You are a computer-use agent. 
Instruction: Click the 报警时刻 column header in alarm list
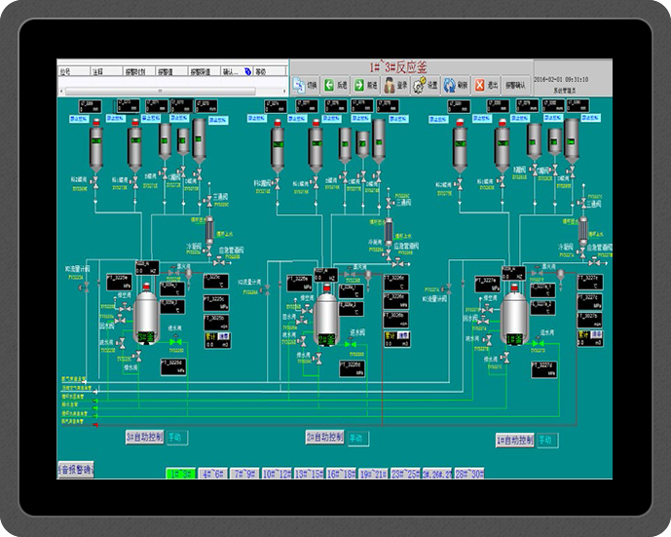pyautogui.click(x=137, y=71)
